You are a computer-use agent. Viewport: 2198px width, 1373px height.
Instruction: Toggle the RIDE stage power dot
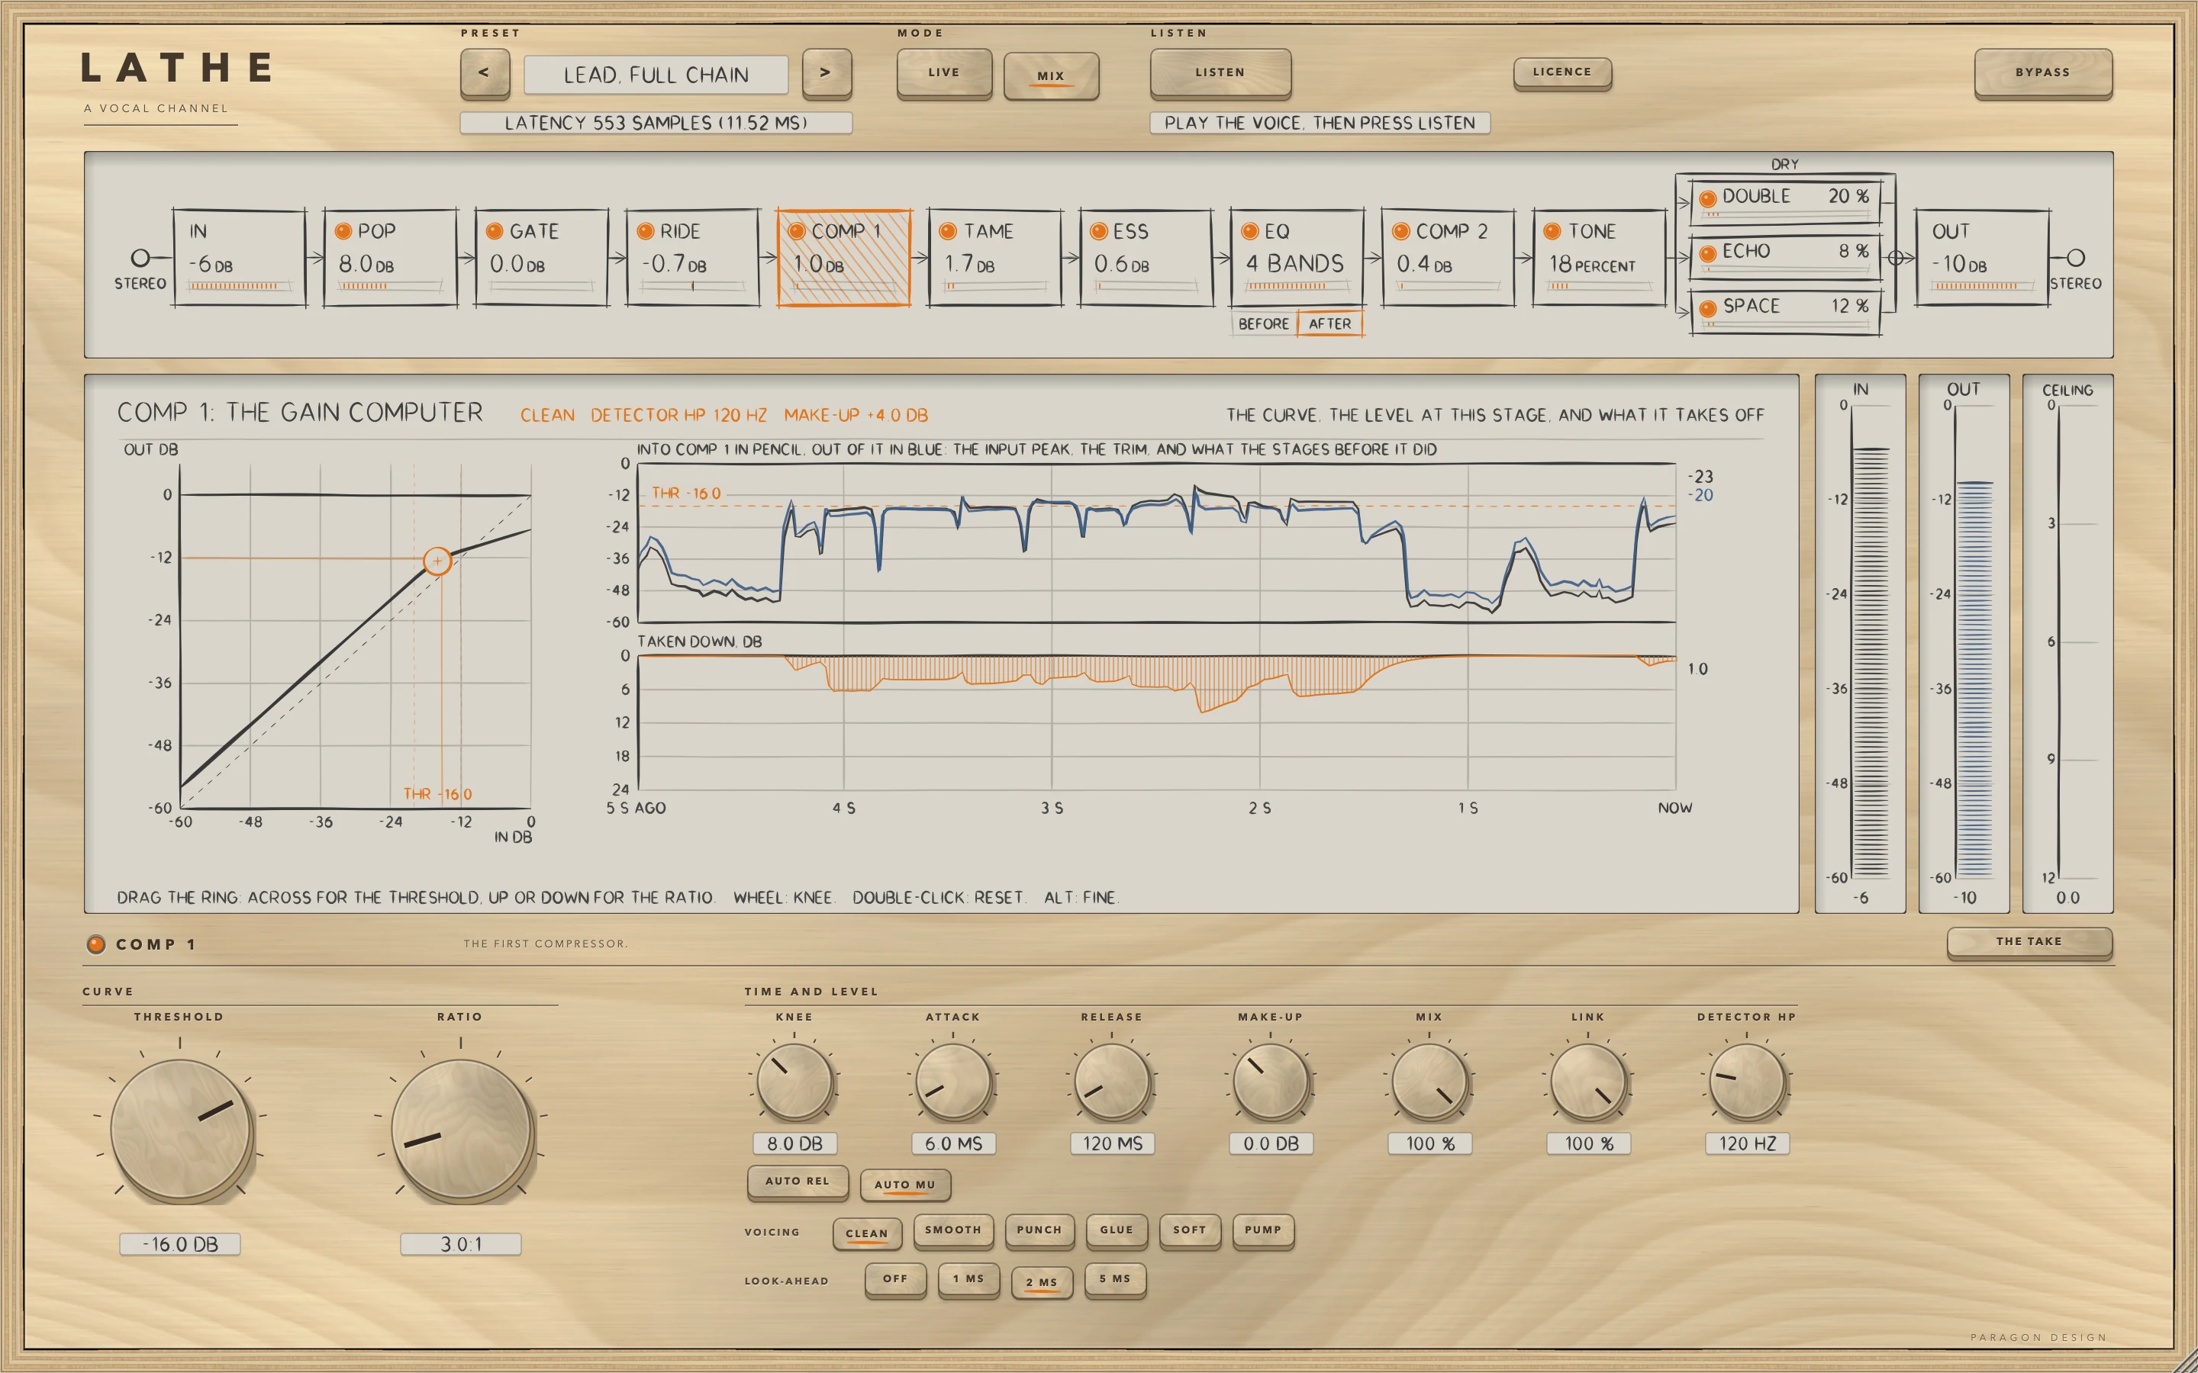(646, 232)
